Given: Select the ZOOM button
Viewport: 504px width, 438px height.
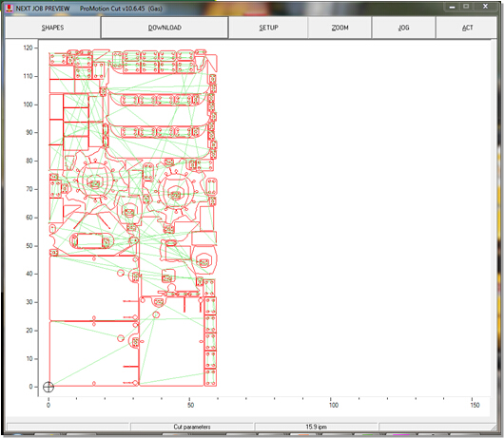Looking at the screenshot, I should coord(339,28).
